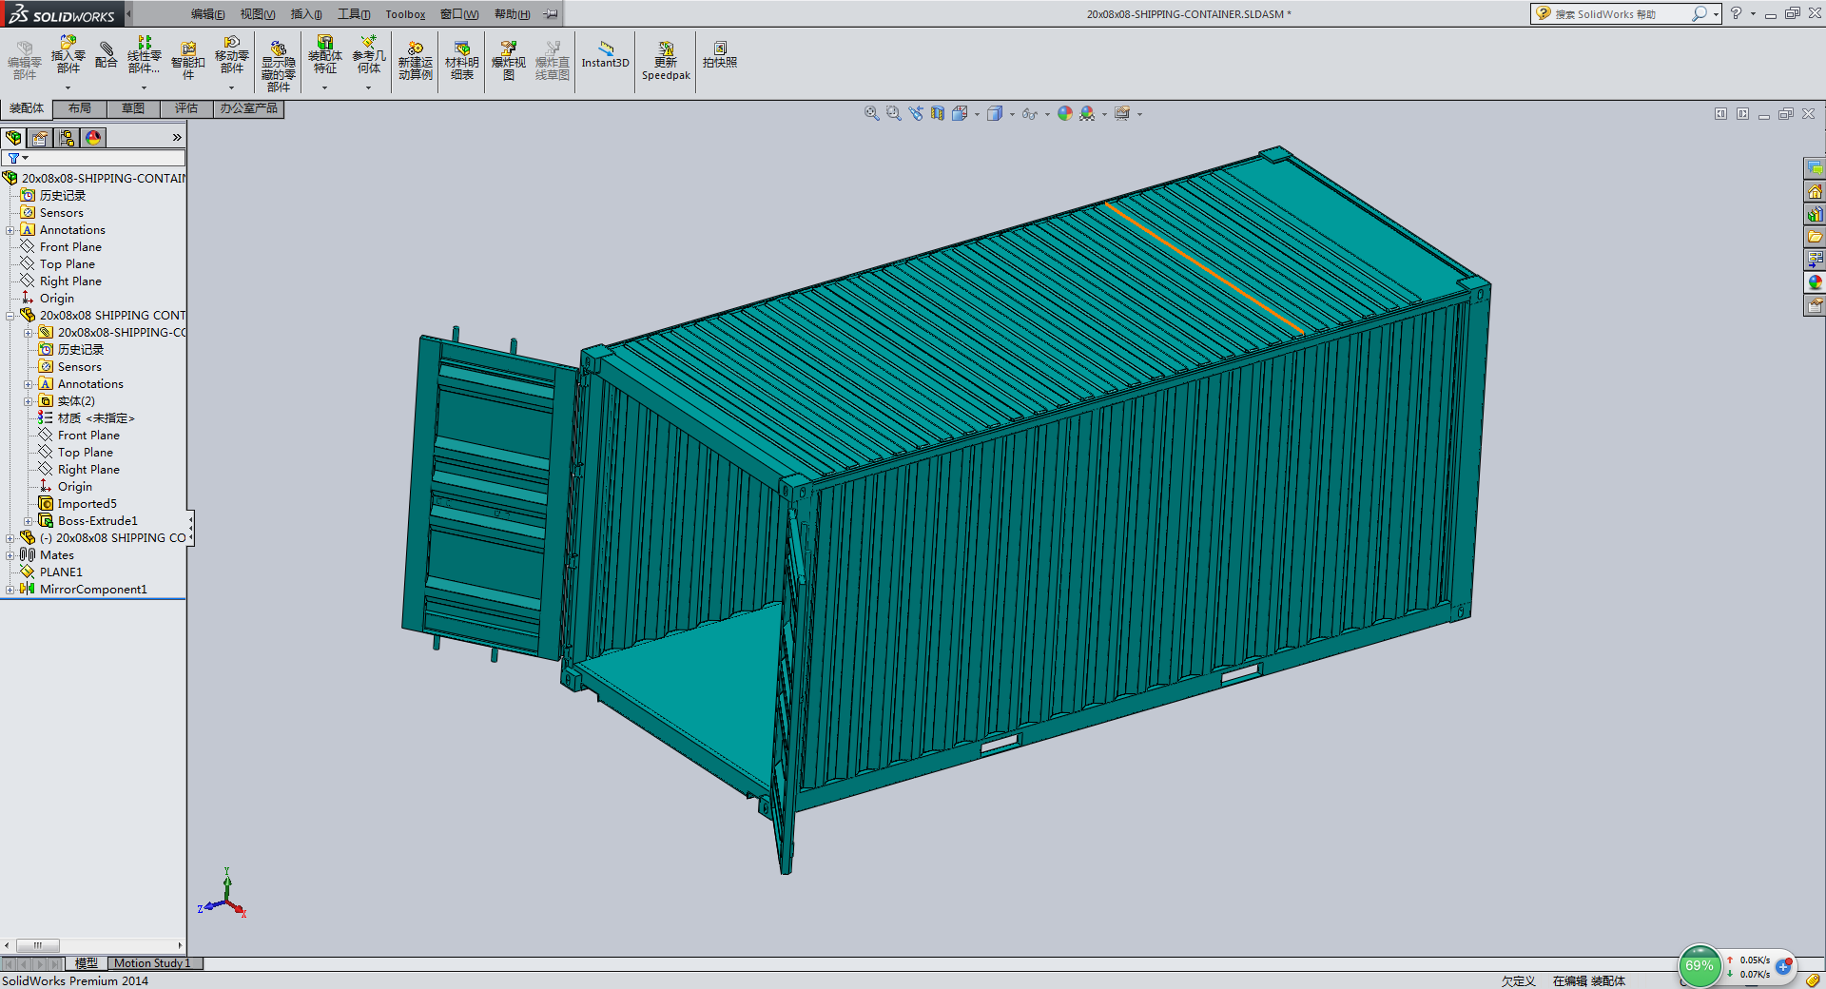Screen dimensions: 1826x989
Task: Open the Hide/Show Items dropdown arrow
Action: [x=1047, y=114]
